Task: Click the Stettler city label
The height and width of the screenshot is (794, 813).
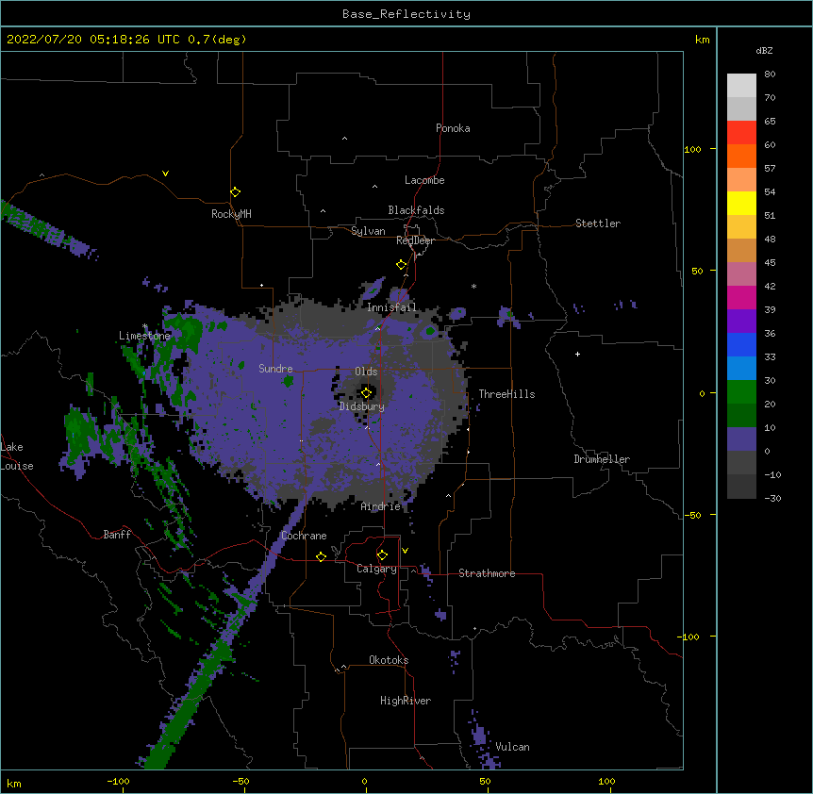Action: pos(597,223)
